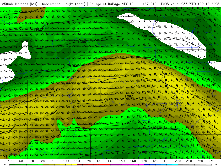Click the 190 value on color scale
This screenshot has height=166, width=221.
[167, 161]
